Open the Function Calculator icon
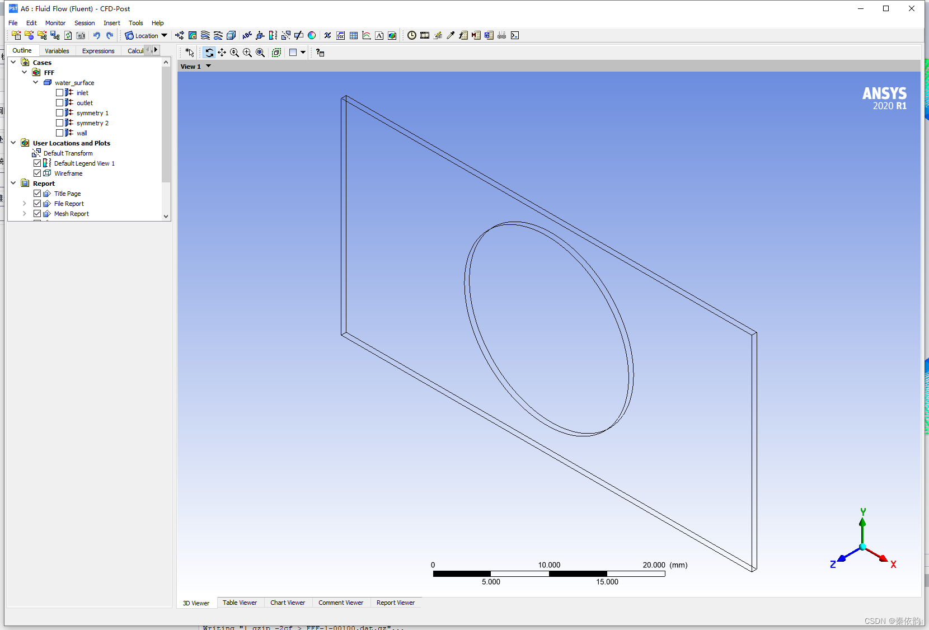929x630 pixels. click(x=463, y=35)
